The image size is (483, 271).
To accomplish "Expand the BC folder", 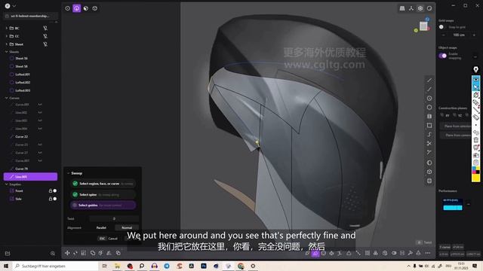I will coord(7,28).
